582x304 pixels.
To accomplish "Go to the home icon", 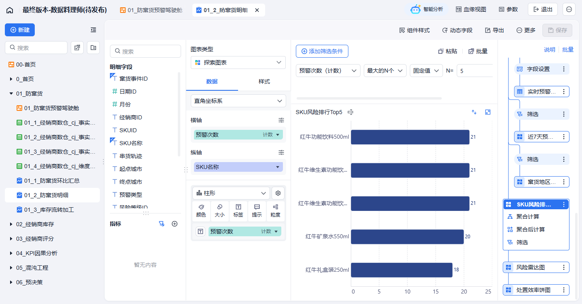I will click(x=10, y=10).
